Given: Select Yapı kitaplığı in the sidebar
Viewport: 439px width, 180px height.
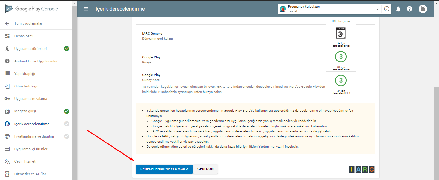Looking at the screenshot, I should click(x=25, y=74).
